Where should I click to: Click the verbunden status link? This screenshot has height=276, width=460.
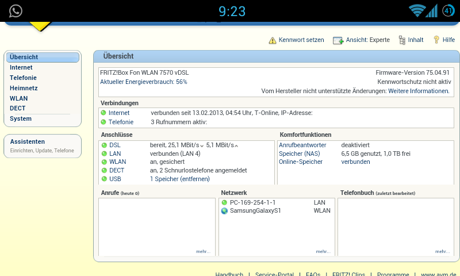(355, 162)
